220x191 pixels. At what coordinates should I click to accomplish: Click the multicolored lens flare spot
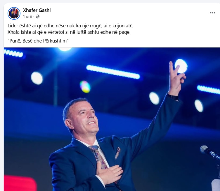pyautogui.click(x=85, y=87)
